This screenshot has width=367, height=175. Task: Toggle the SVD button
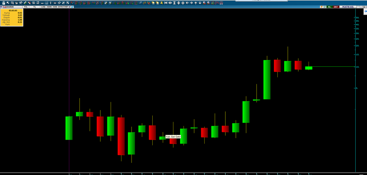(55, 7)
